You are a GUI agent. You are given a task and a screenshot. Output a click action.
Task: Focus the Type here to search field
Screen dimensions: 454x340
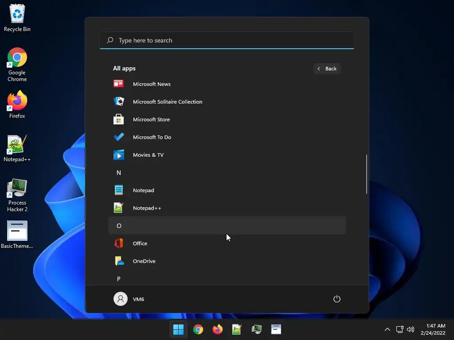[227, 40]
